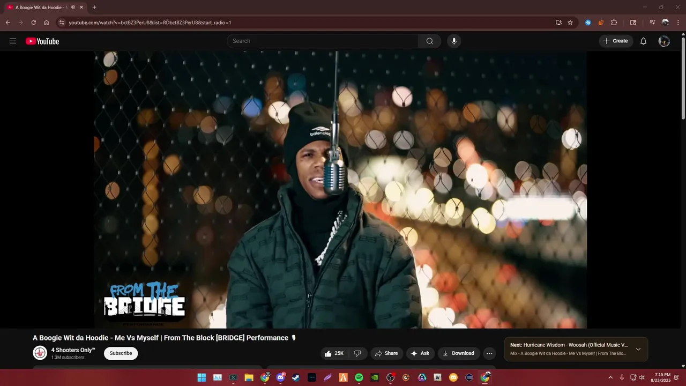
Task: Open the Chrome profile avatar
Action: click(x=665, y=23)
